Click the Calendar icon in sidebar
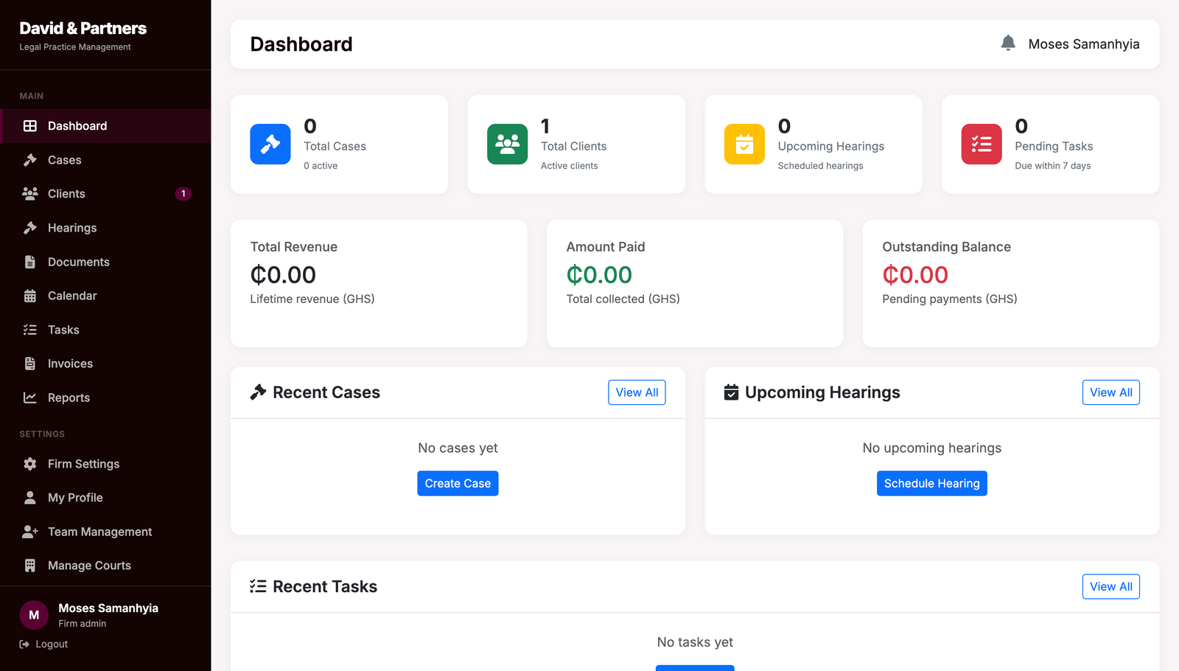 tap(30, 296)
